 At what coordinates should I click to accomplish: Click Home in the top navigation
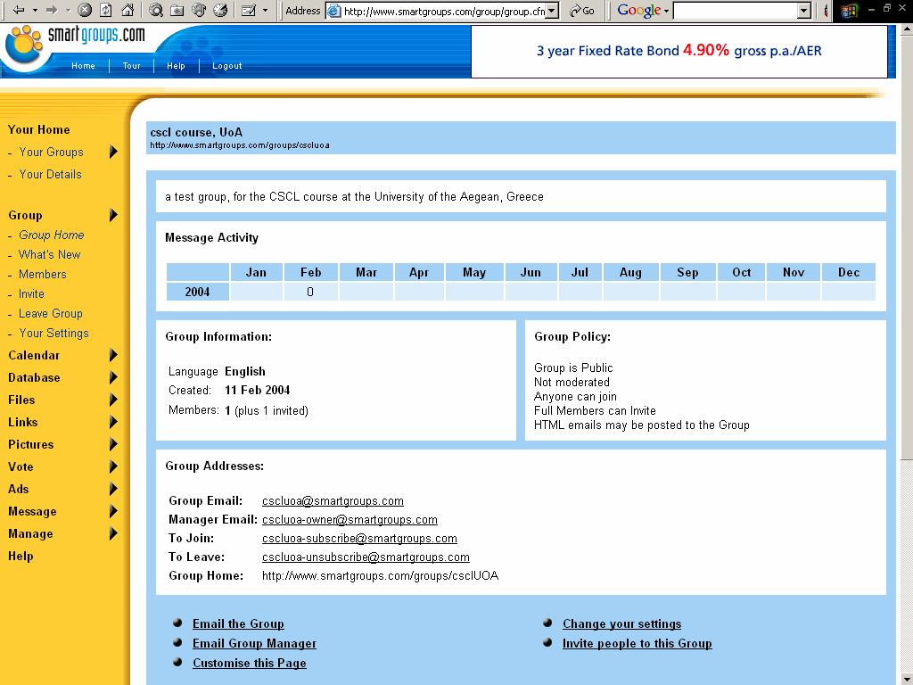click(x=83, y=66)
